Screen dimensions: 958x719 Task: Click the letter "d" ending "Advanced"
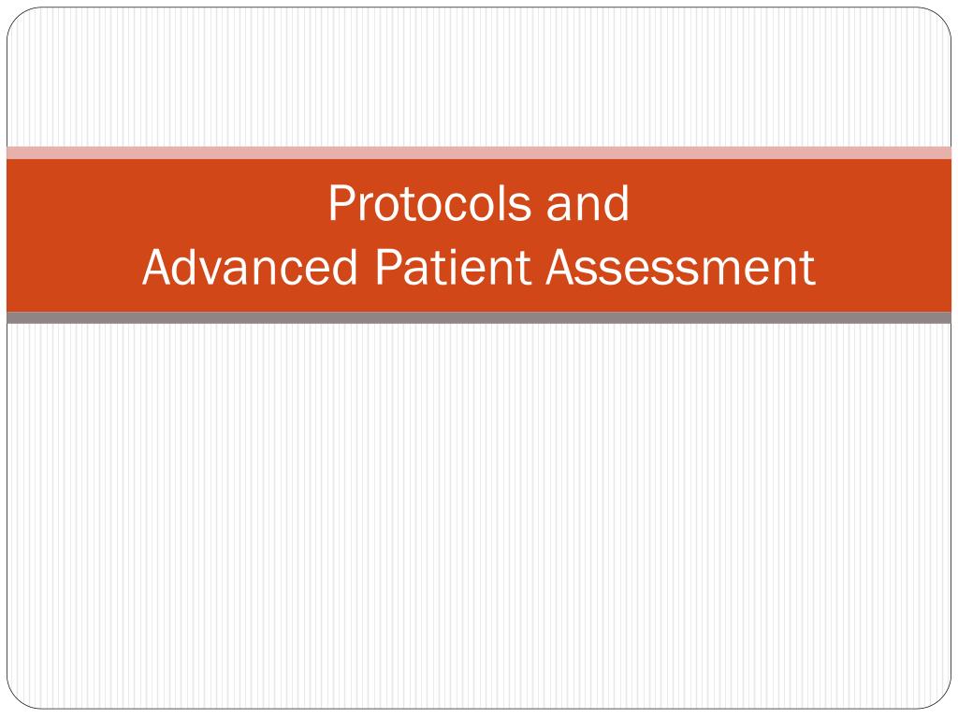pyautogui.click(x=345, y=266)
